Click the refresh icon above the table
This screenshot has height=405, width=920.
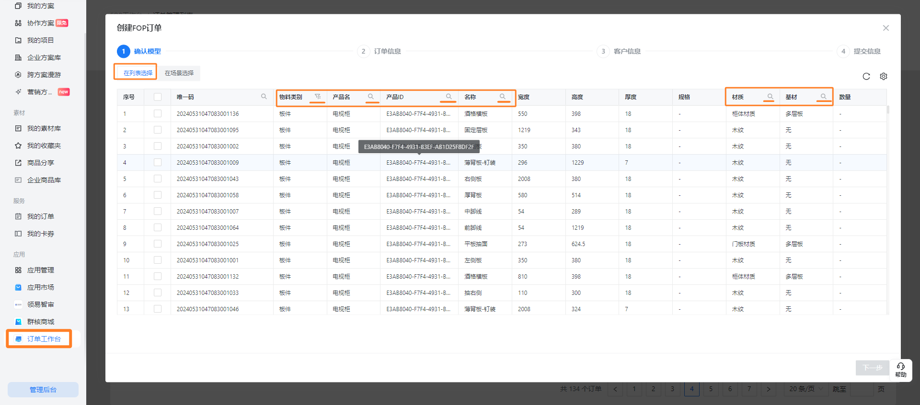point(866,77)
